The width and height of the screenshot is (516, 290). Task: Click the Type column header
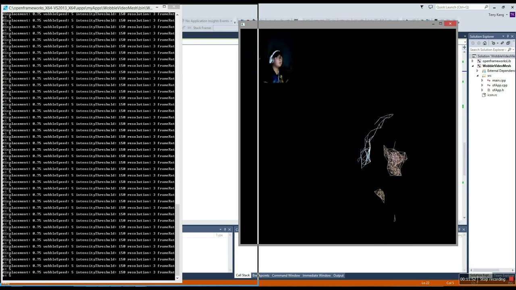[219, 235]
